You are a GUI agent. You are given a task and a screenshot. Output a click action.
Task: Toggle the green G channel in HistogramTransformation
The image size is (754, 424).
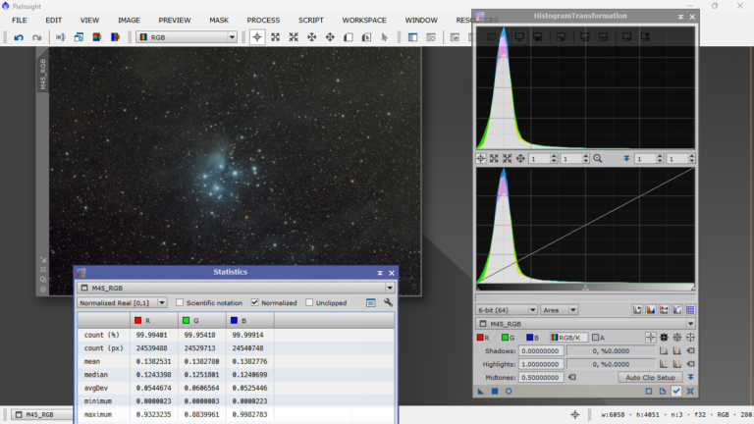tap(508, 338)
